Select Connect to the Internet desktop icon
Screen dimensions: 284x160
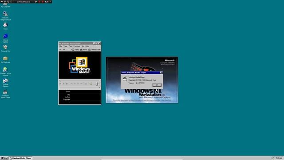pos(5,72)
